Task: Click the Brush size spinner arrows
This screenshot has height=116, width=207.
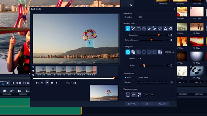Action: click(x=171, y=35)
